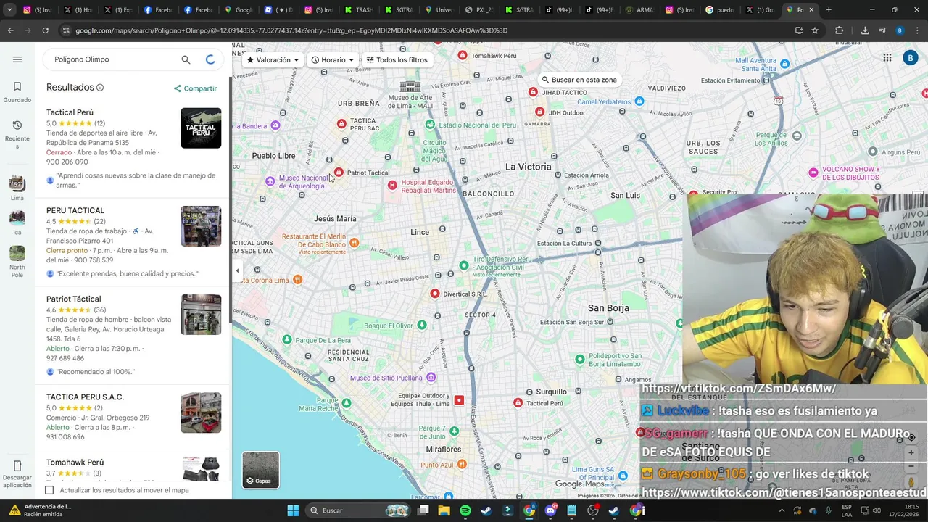
Task: Open the Windows Start menu
Action: tap(293, 510)
